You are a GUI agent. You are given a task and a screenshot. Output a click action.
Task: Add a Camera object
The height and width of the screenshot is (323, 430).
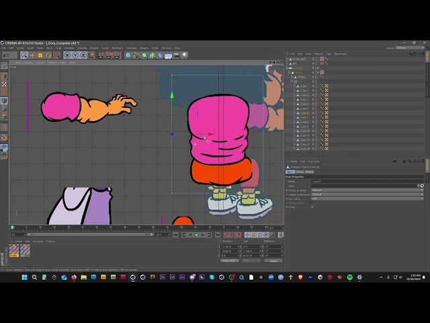pos(176,55)
